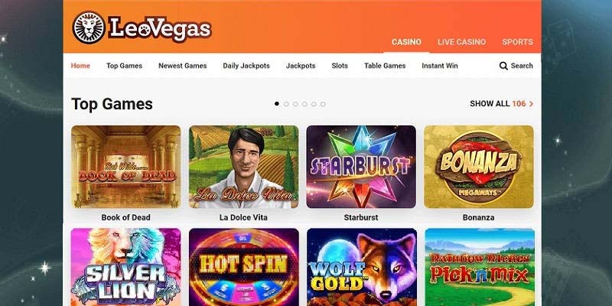Image resolution: width=612 pixels, height=306 pixels.
Task: Select the first carousel dot
Action: 277,104
